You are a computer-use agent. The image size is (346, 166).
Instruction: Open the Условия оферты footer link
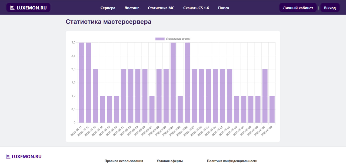170,161
